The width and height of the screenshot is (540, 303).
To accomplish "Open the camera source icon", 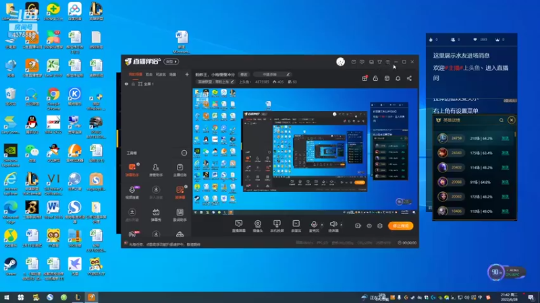I will [258, 224].
